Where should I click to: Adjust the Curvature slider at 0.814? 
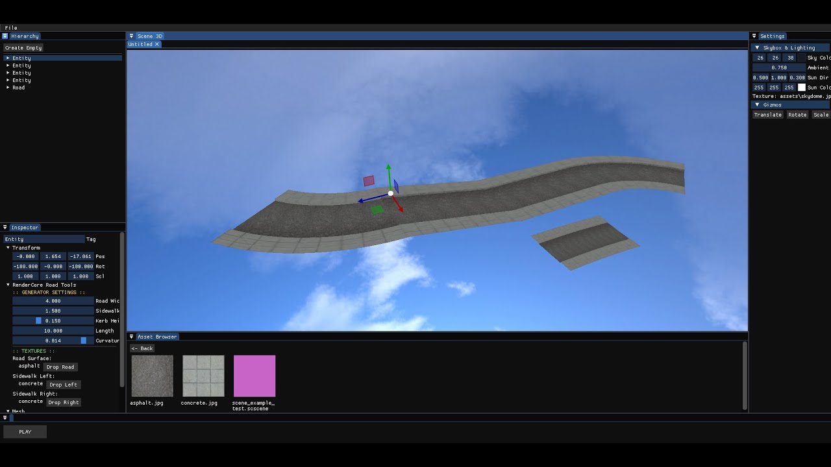(x=53, y=341)
